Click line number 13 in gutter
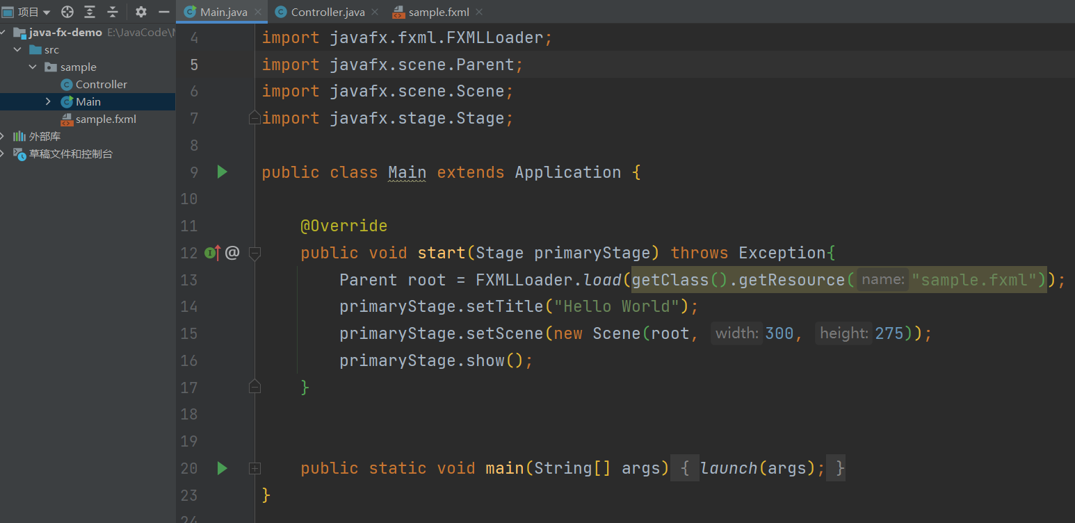1075x523 pixels. click(189, 280)
